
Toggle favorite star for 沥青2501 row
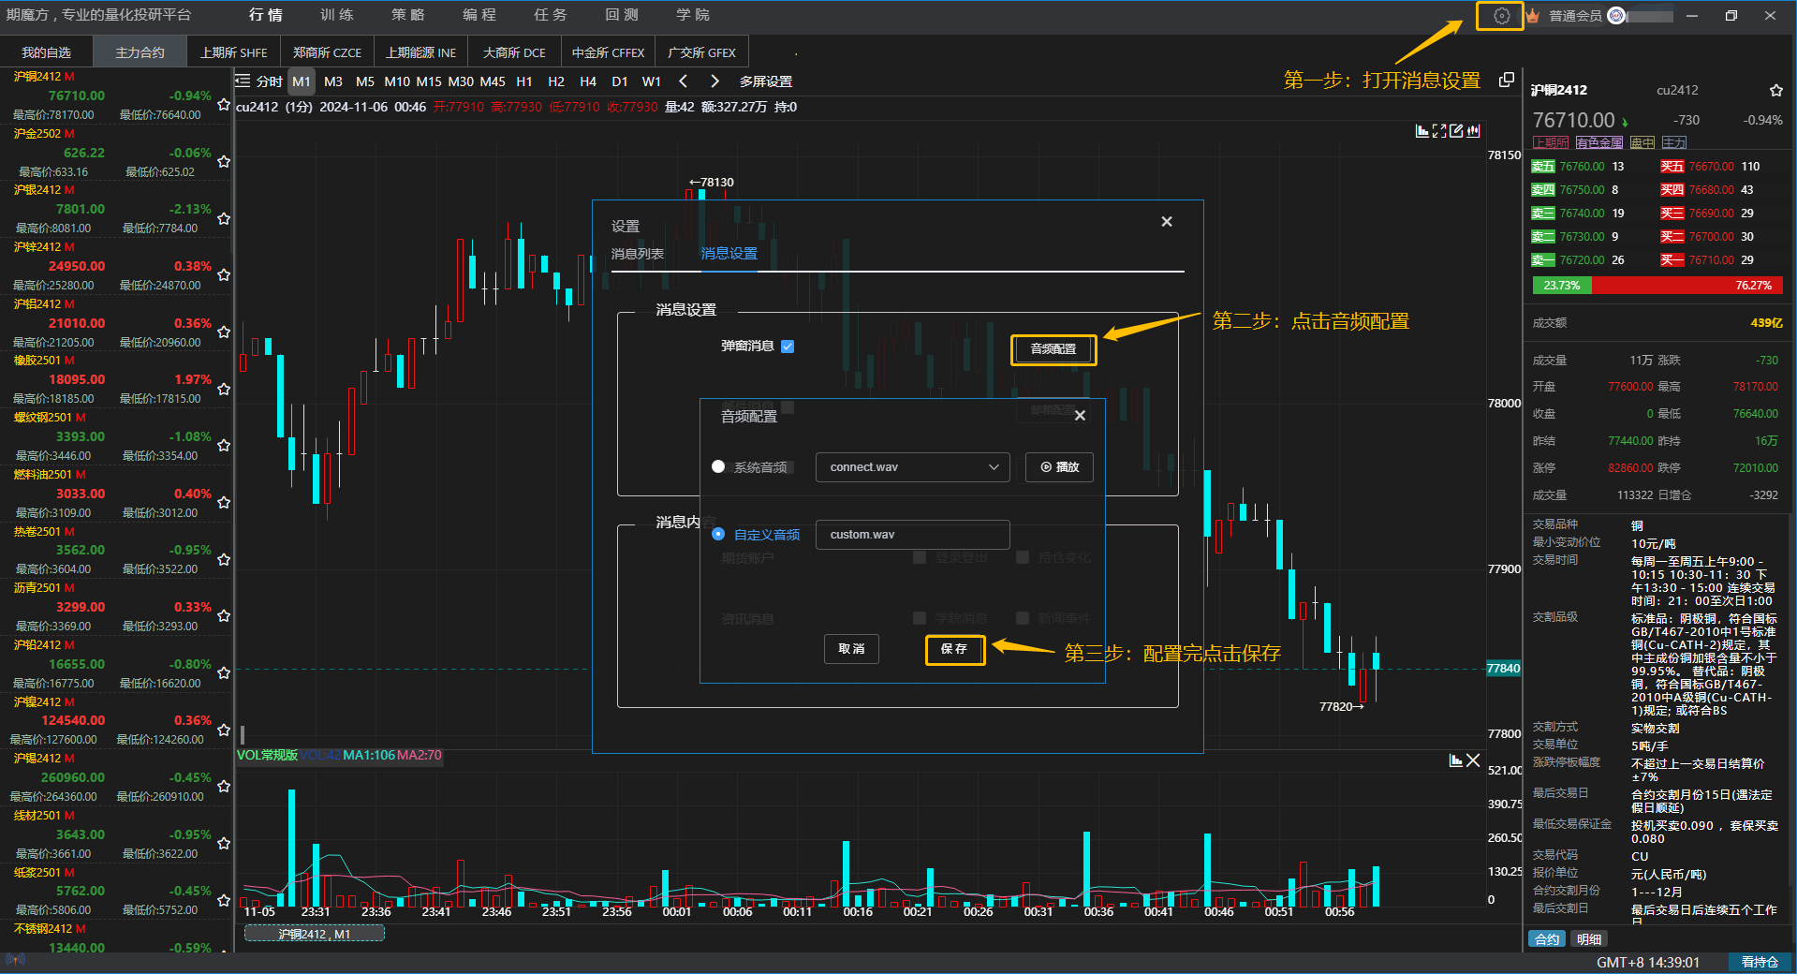pyautogui.click(x=224, y=616)
